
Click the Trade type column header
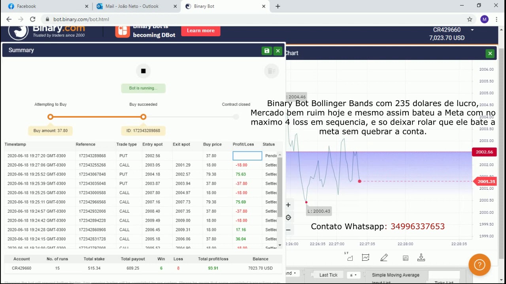126,144
